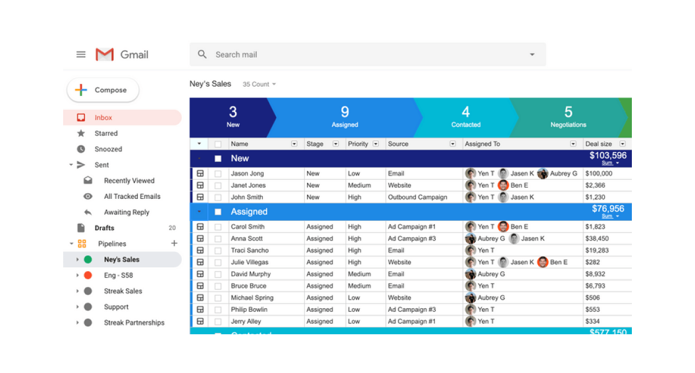Tick the checkbox for Carol Smith
The width and height of the screenshot is (695, 373).
pos(218,227)
